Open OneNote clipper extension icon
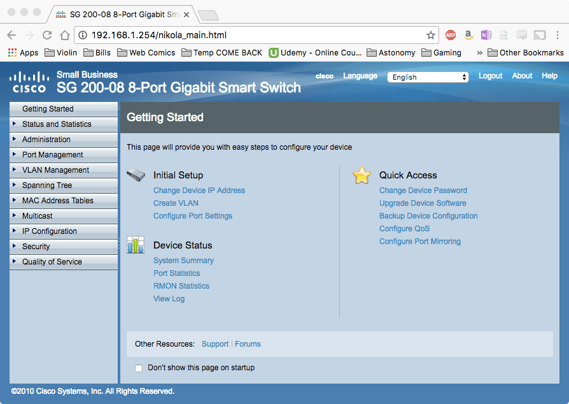The width and height of the screenshot is (569, 404). point(486,35)
